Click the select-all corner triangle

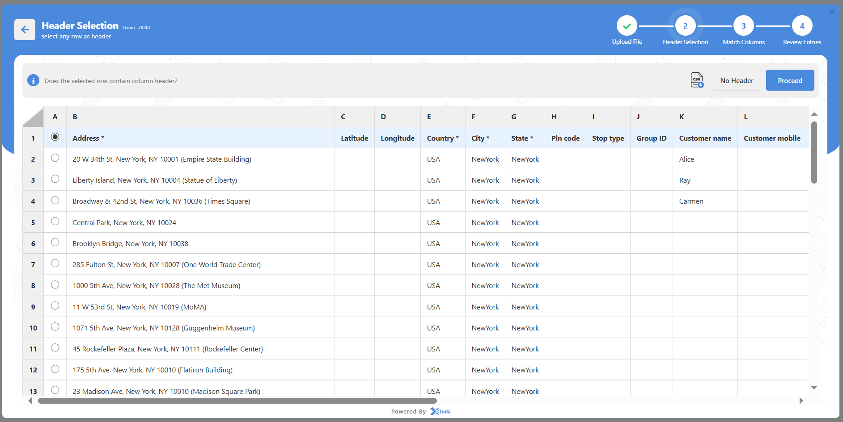coord(33,117)
